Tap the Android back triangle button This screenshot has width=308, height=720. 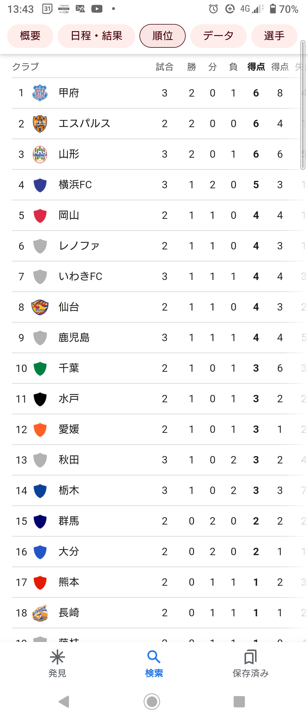click(64, 701)
